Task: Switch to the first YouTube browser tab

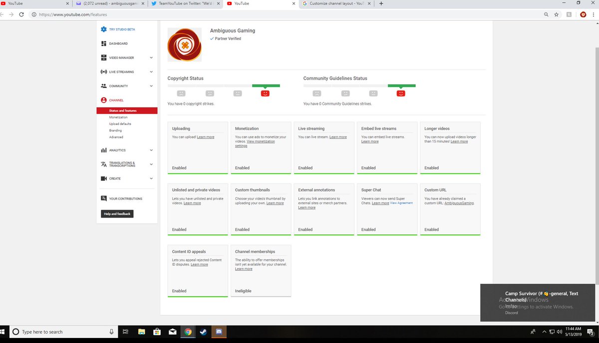Action: (35, 3)
